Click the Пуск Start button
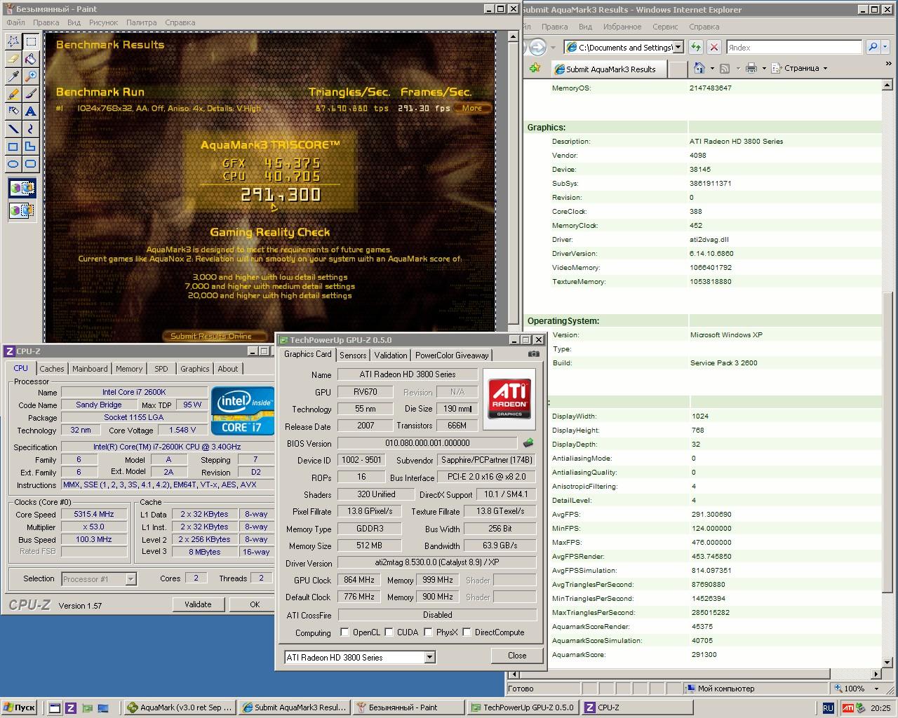The width and height of the screenshot is (898, 718). click(x=20, y=707)
